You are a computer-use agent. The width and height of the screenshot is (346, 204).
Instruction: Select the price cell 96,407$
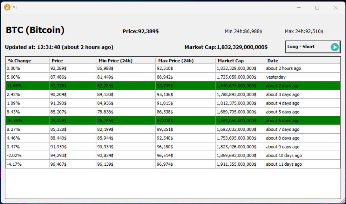click(72, 164)
